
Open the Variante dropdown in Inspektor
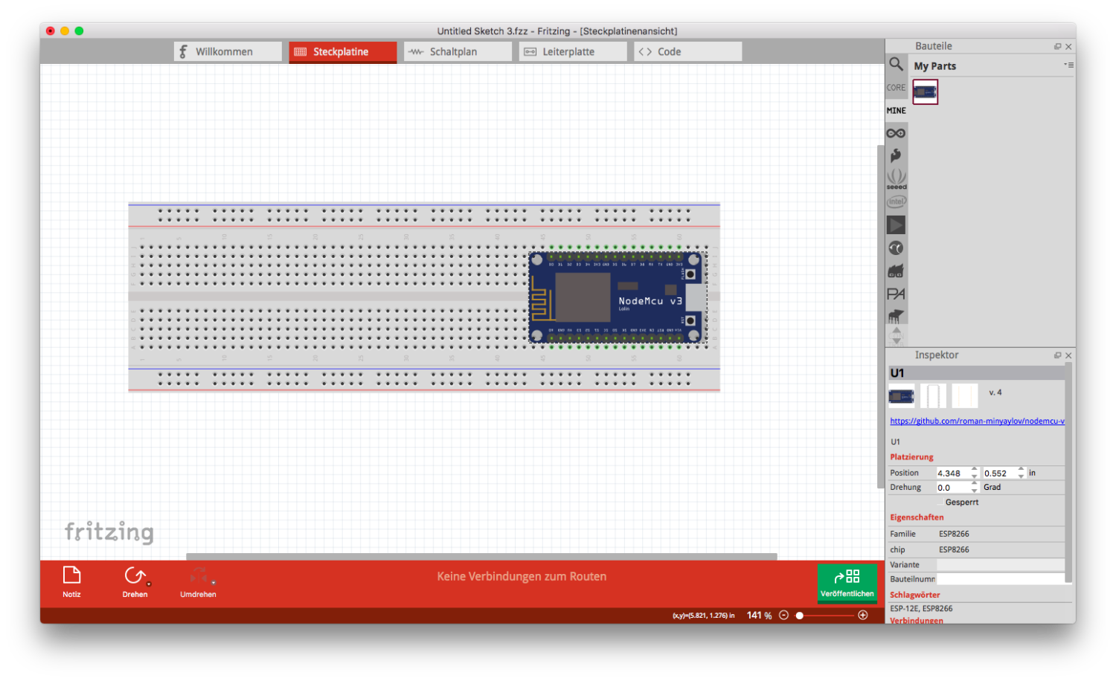[1001, 564]
